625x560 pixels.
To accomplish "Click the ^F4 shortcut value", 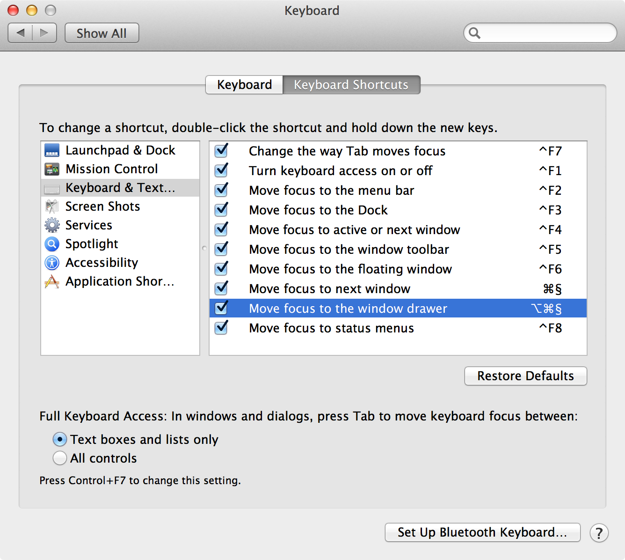I will tap(550, 230).
